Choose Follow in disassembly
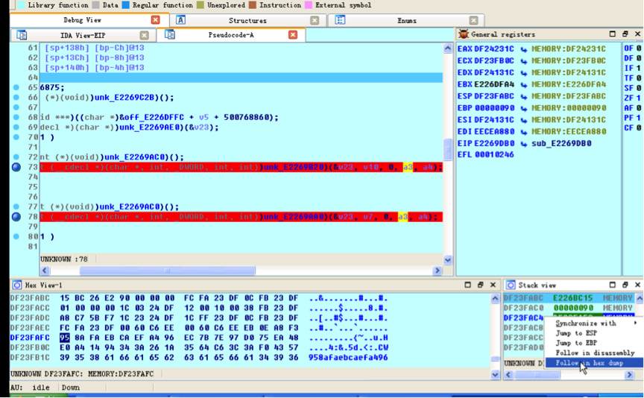 [x=593, y=353]
